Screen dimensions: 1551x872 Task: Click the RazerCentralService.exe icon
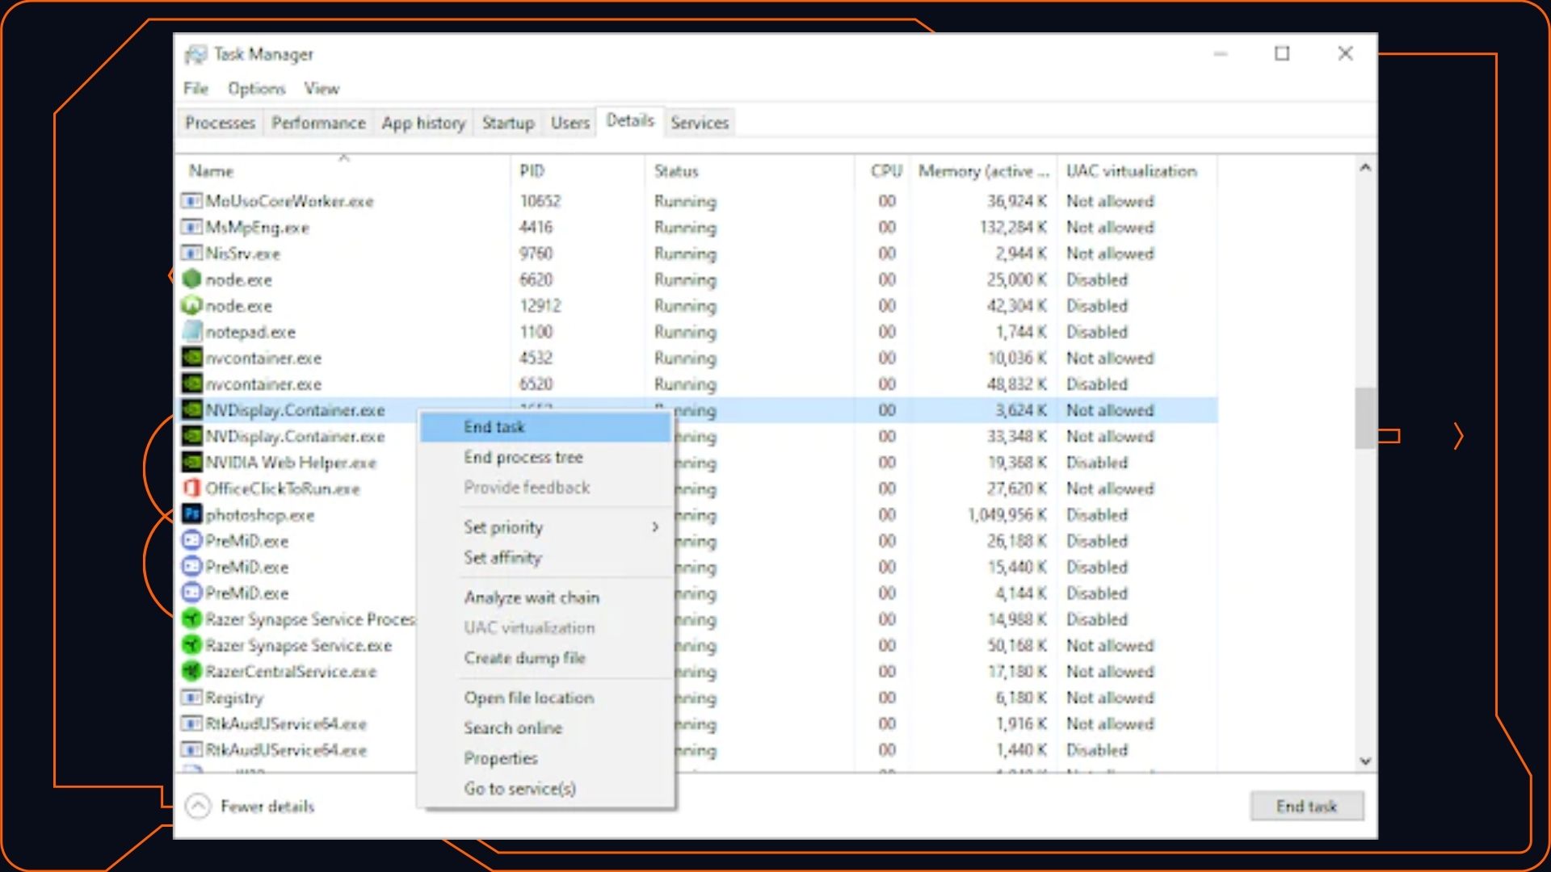pos(191,671)
